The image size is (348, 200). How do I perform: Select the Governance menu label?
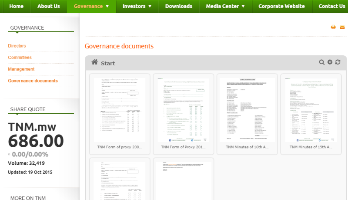pos(88,6)
